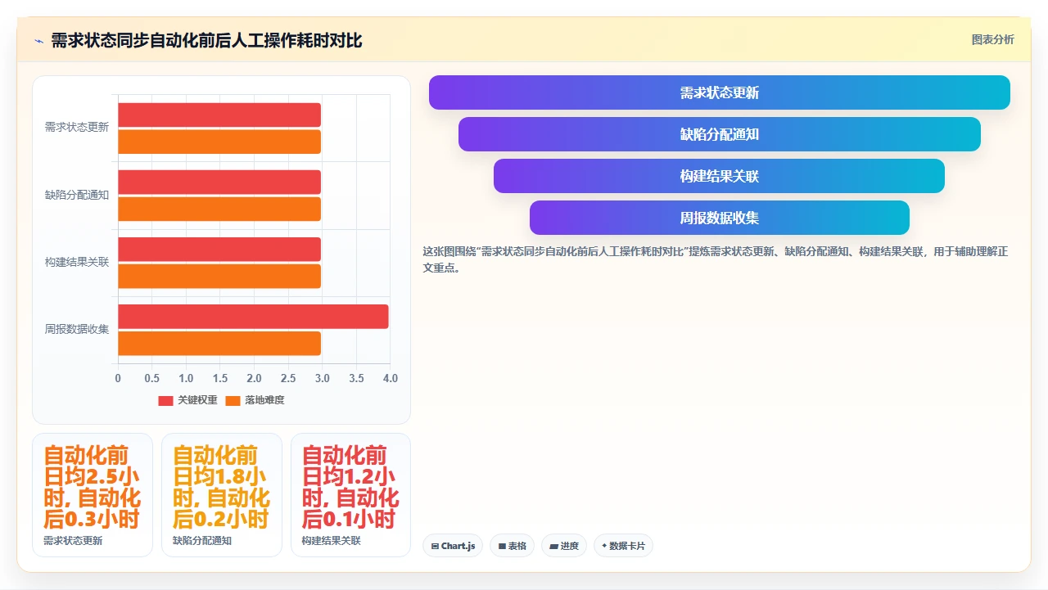Click the 缺陷分配通知 card caption
Viewport: 1048px width, 590px height.
[202, 541]
